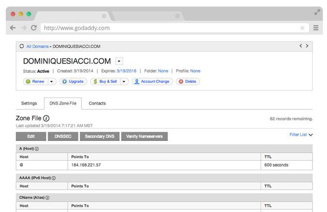Bookmark the page with the star icon
This screenshot has height=212, width=327.
click(302, 28)
